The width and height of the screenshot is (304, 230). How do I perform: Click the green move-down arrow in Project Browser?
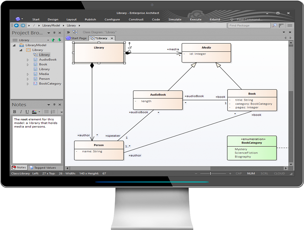59,40
